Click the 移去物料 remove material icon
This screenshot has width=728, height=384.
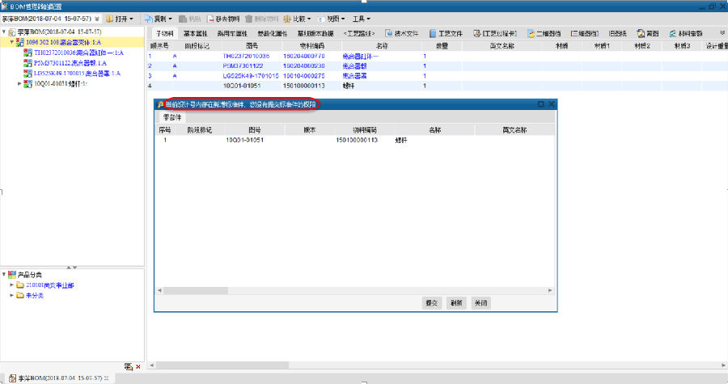222,18
